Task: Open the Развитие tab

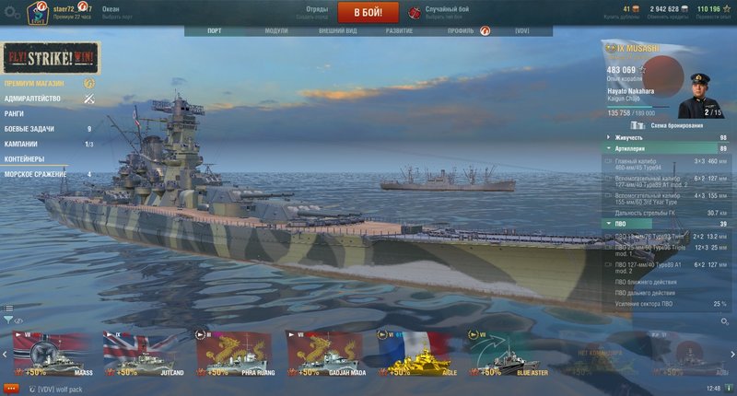Action: point(399,31)
